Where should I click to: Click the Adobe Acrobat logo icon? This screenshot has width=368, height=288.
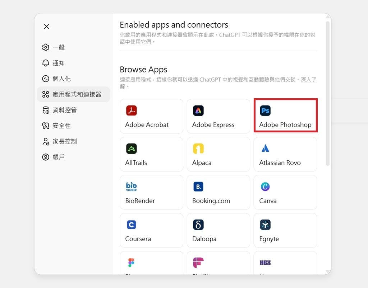pos(132,110)
